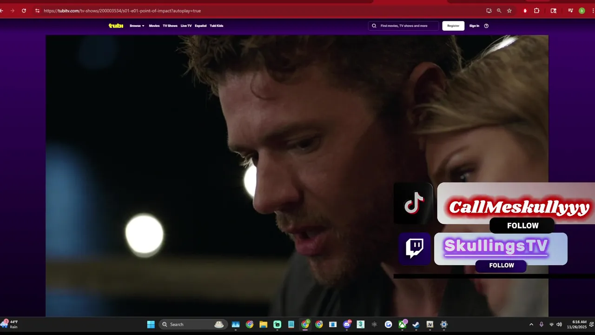View site information icon beside the URL
595x335 pixels.
tap(37, 11)
